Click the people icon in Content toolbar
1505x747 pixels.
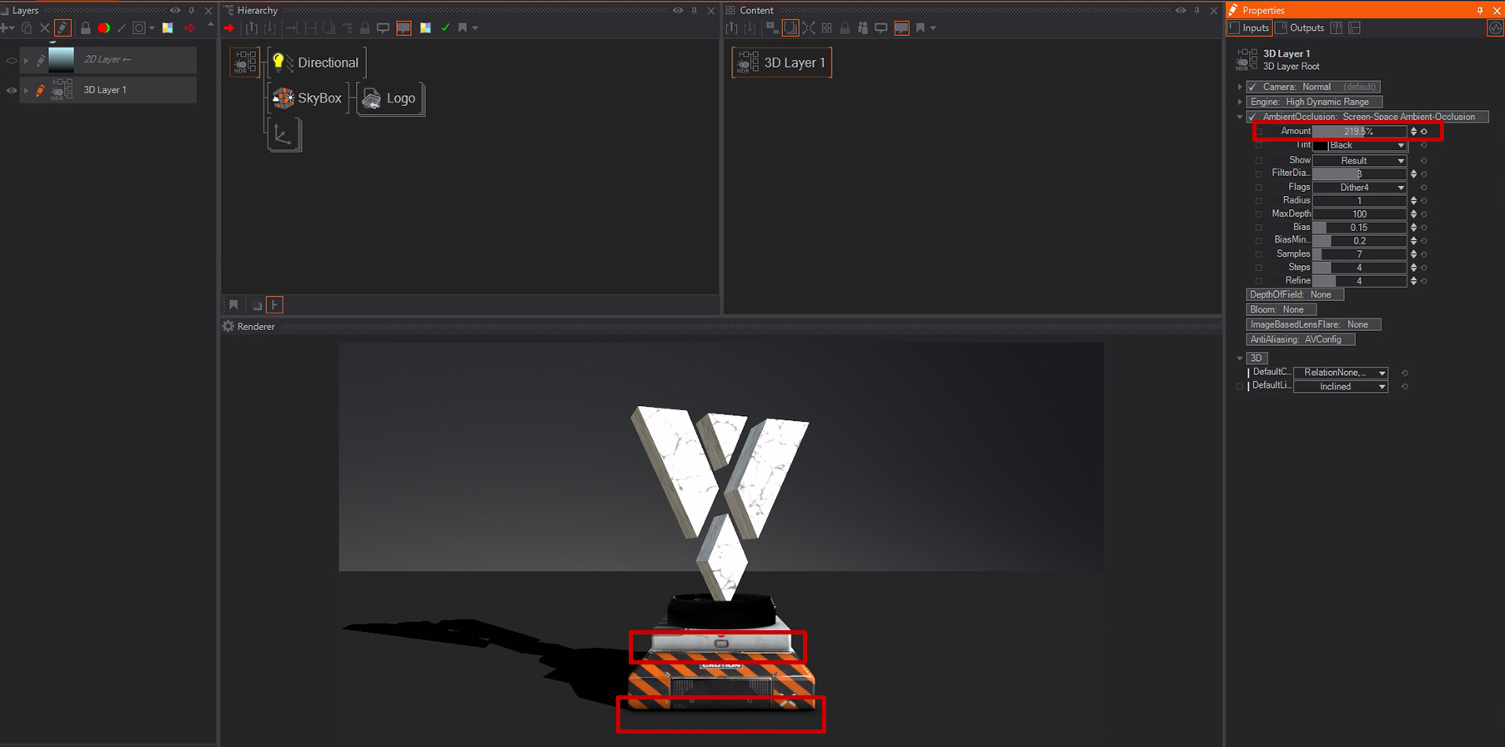pos(863,28)
